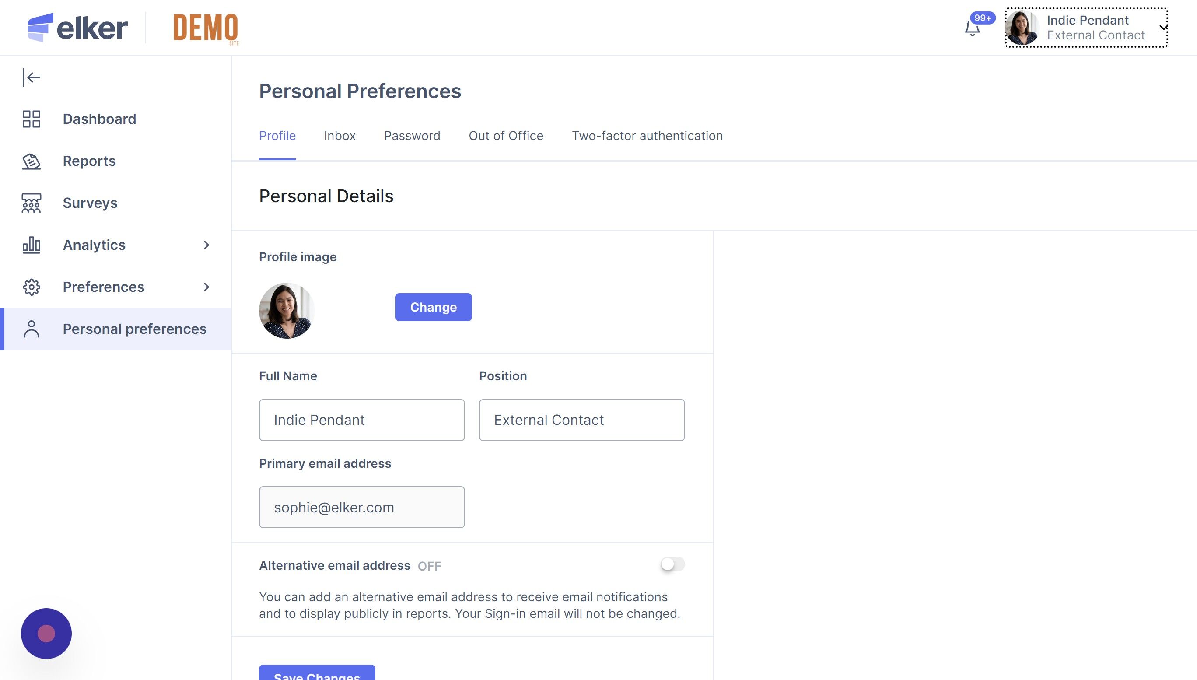This screenshot has width=1197, height=680.
Task: Click the Dashboard grid icon
Action: (x=31, y=119)
